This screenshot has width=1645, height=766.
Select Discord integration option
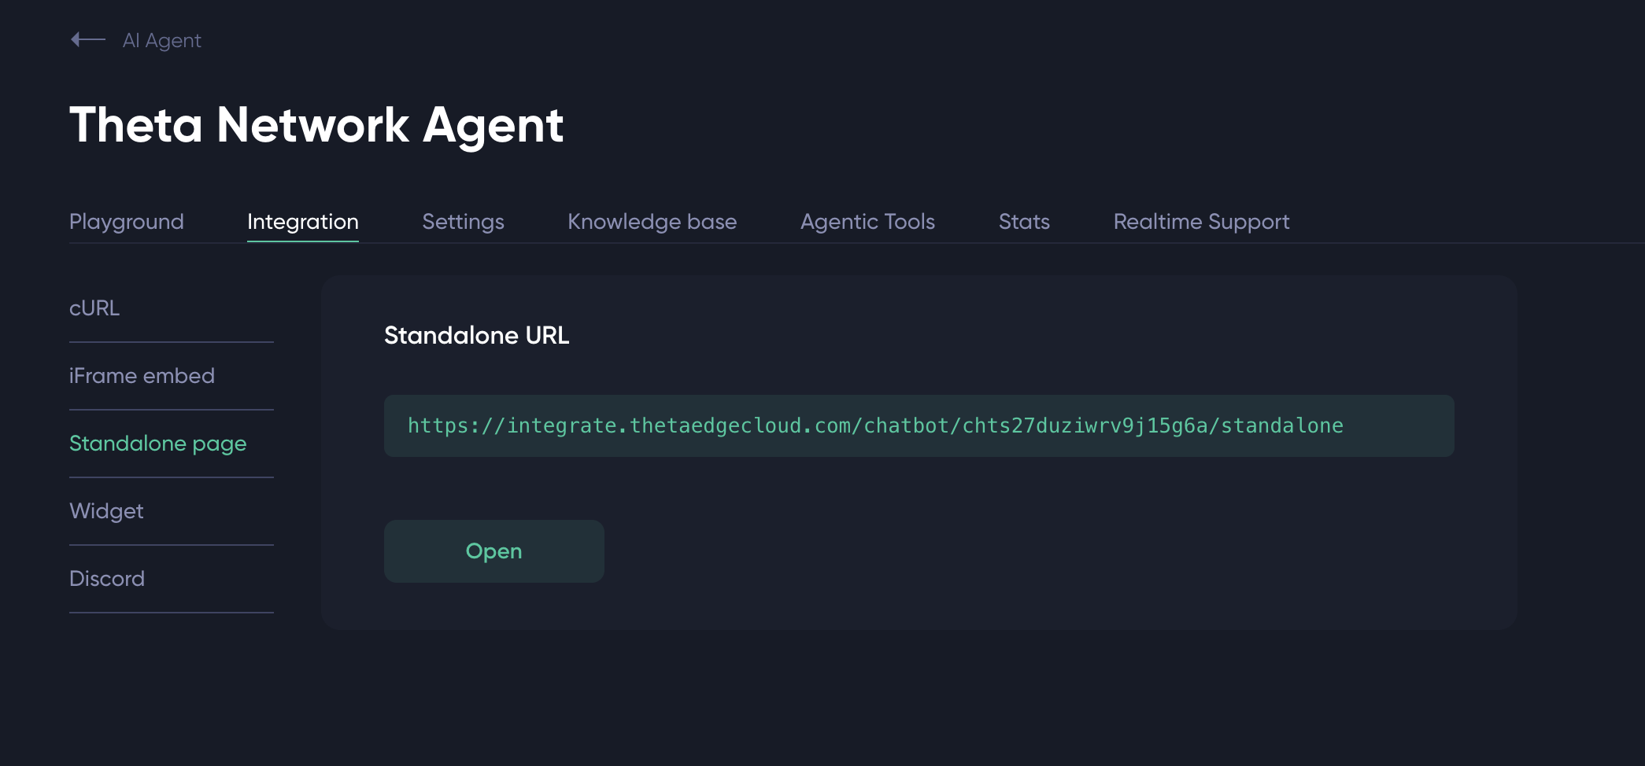click(107, 579)
